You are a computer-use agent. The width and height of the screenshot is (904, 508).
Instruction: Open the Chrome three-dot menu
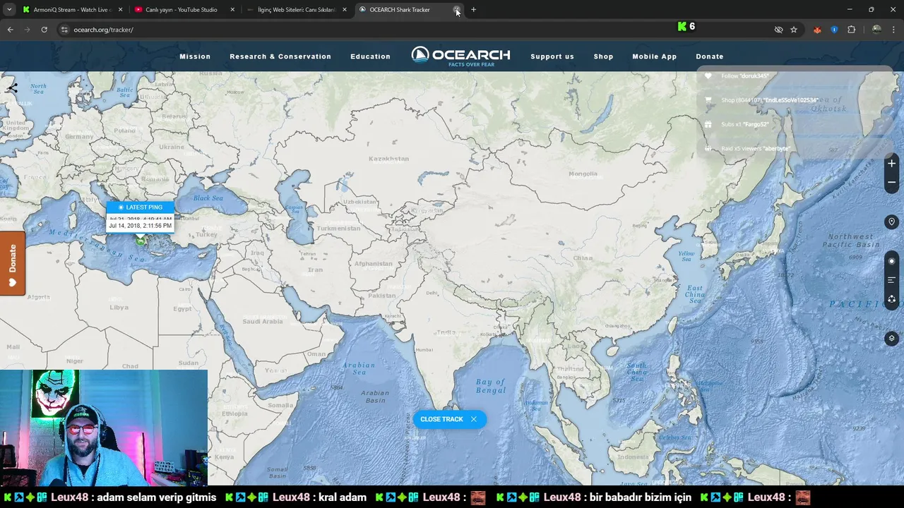[894, 30]
